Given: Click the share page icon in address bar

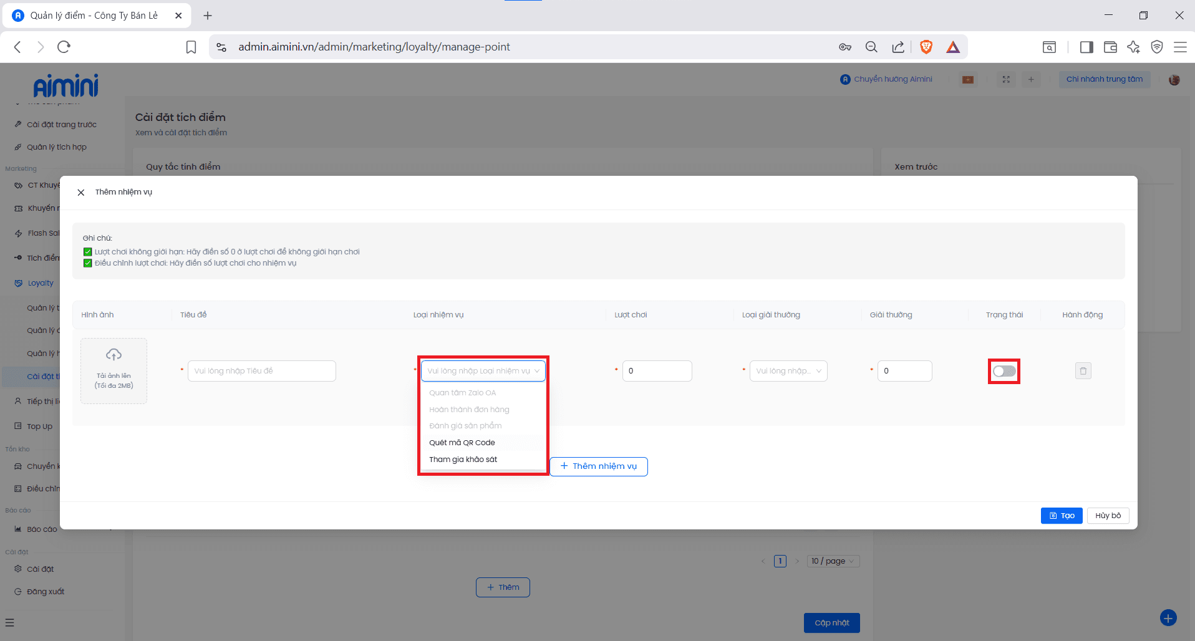Looking at the screenshot, I should [x=898, y=47].
